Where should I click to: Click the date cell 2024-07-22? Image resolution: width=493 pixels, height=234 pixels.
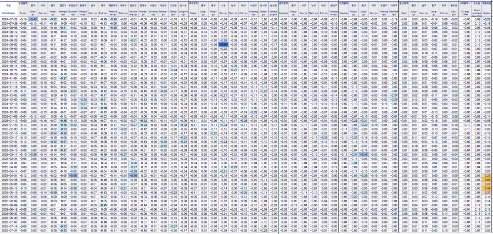(8, 19)
